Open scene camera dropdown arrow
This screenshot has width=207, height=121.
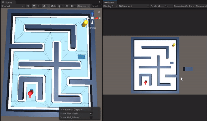coord(75,6)
